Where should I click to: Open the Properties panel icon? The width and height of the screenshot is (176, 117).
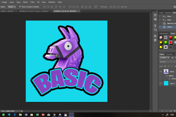pyautogui.click(x=155, y=15)
